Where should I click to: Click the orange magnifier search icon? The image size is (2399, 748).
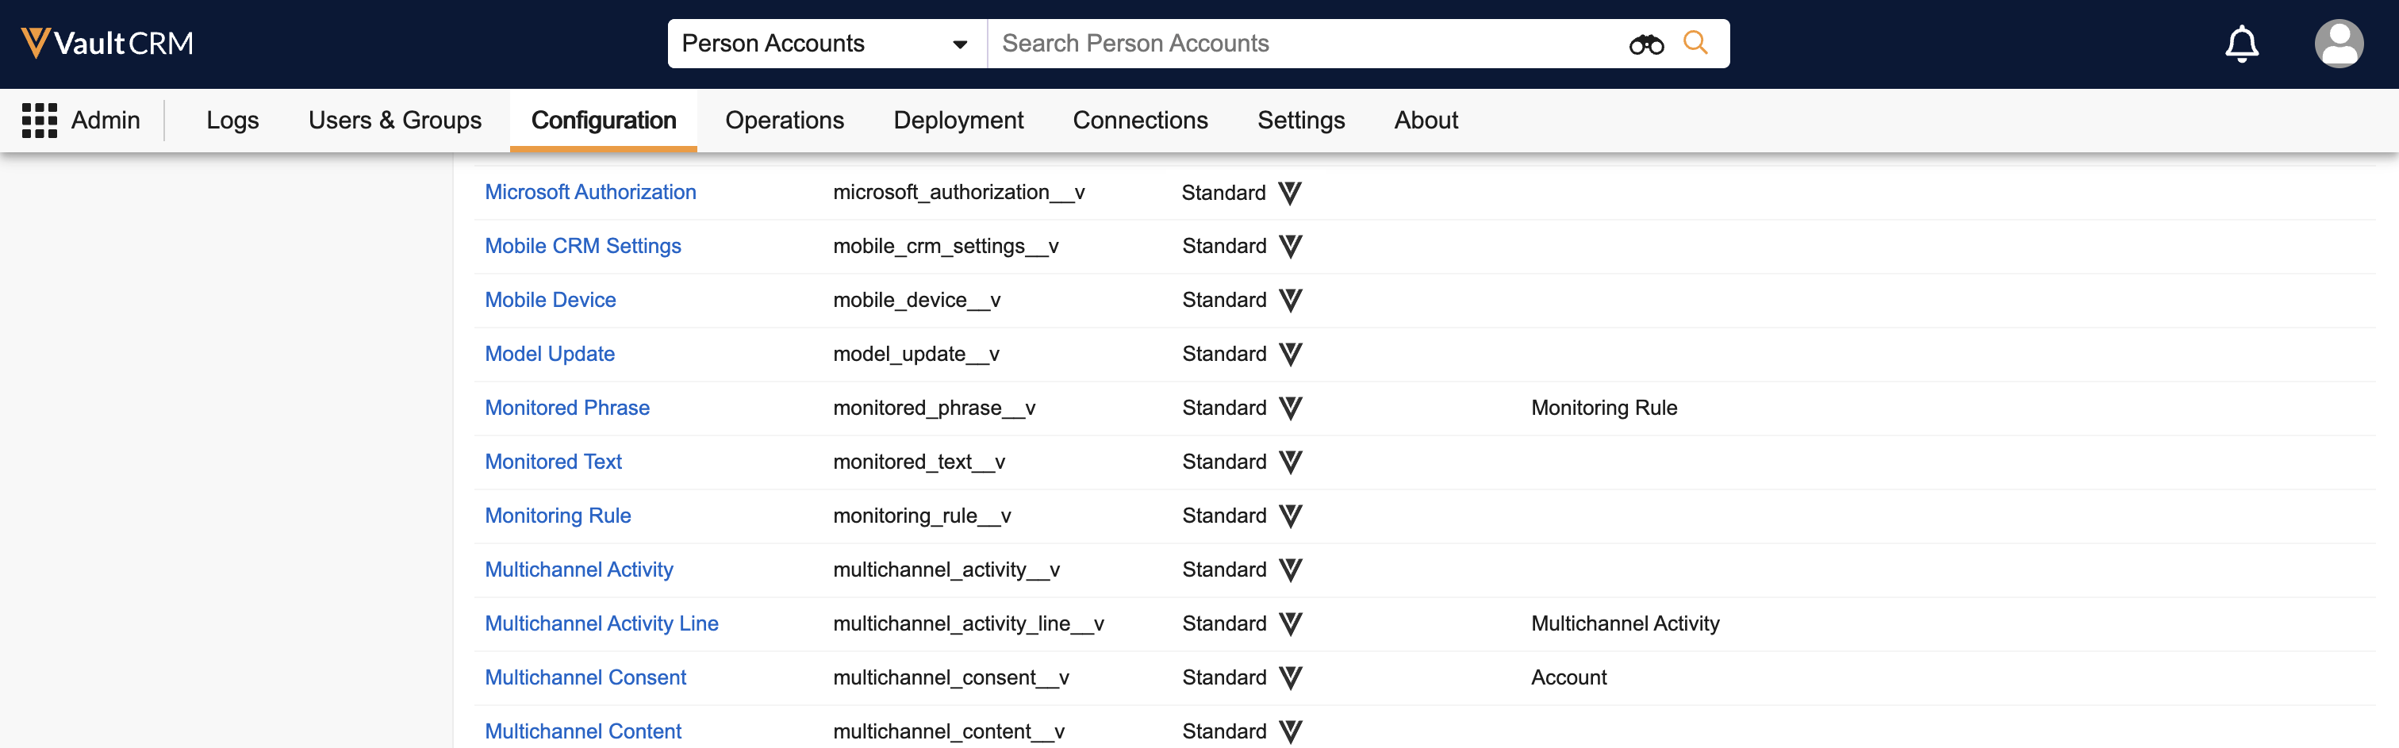(x=1695, y=43)
